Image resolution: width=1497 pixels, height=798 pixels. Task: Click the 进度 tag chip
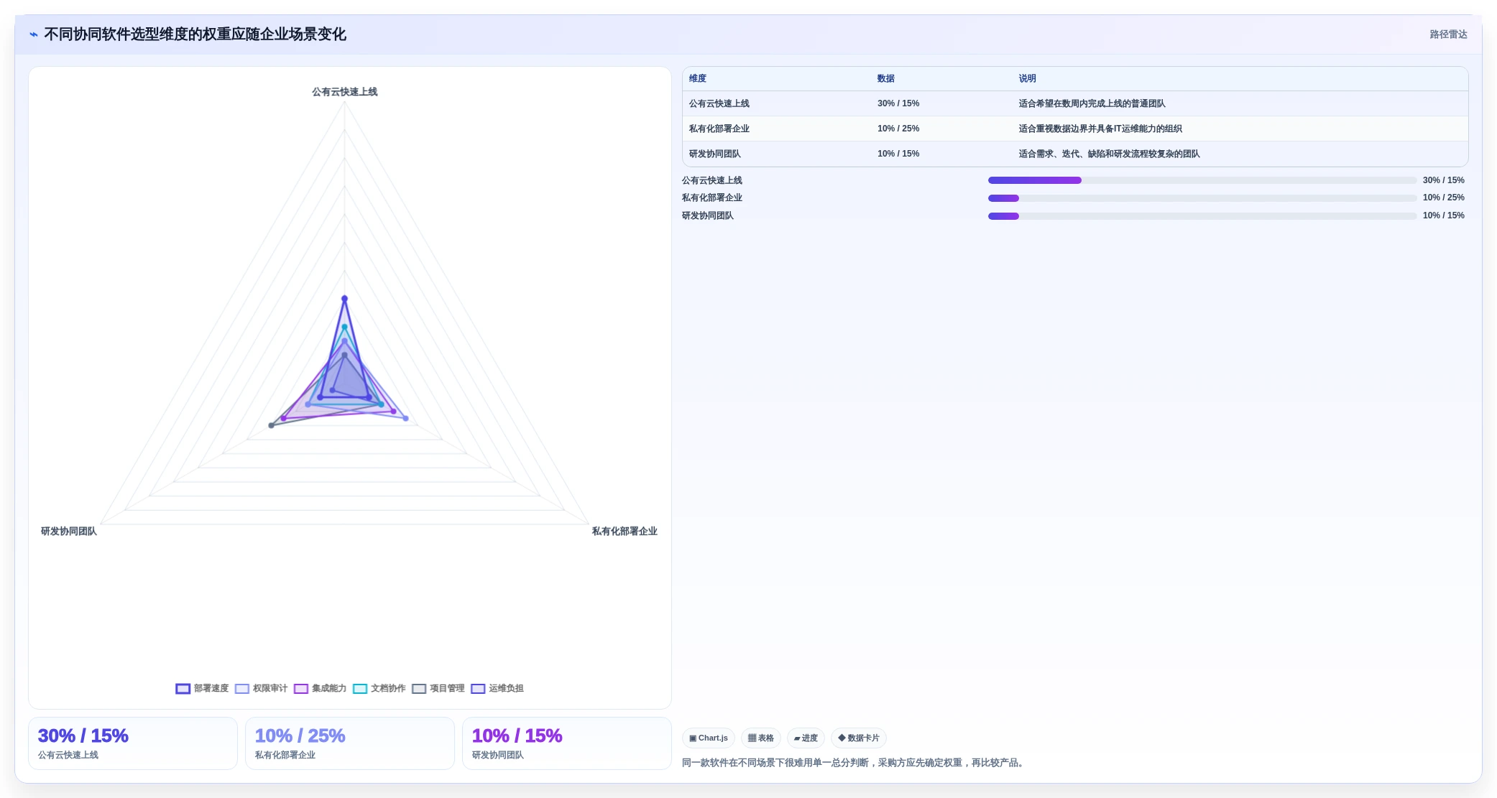806,738
